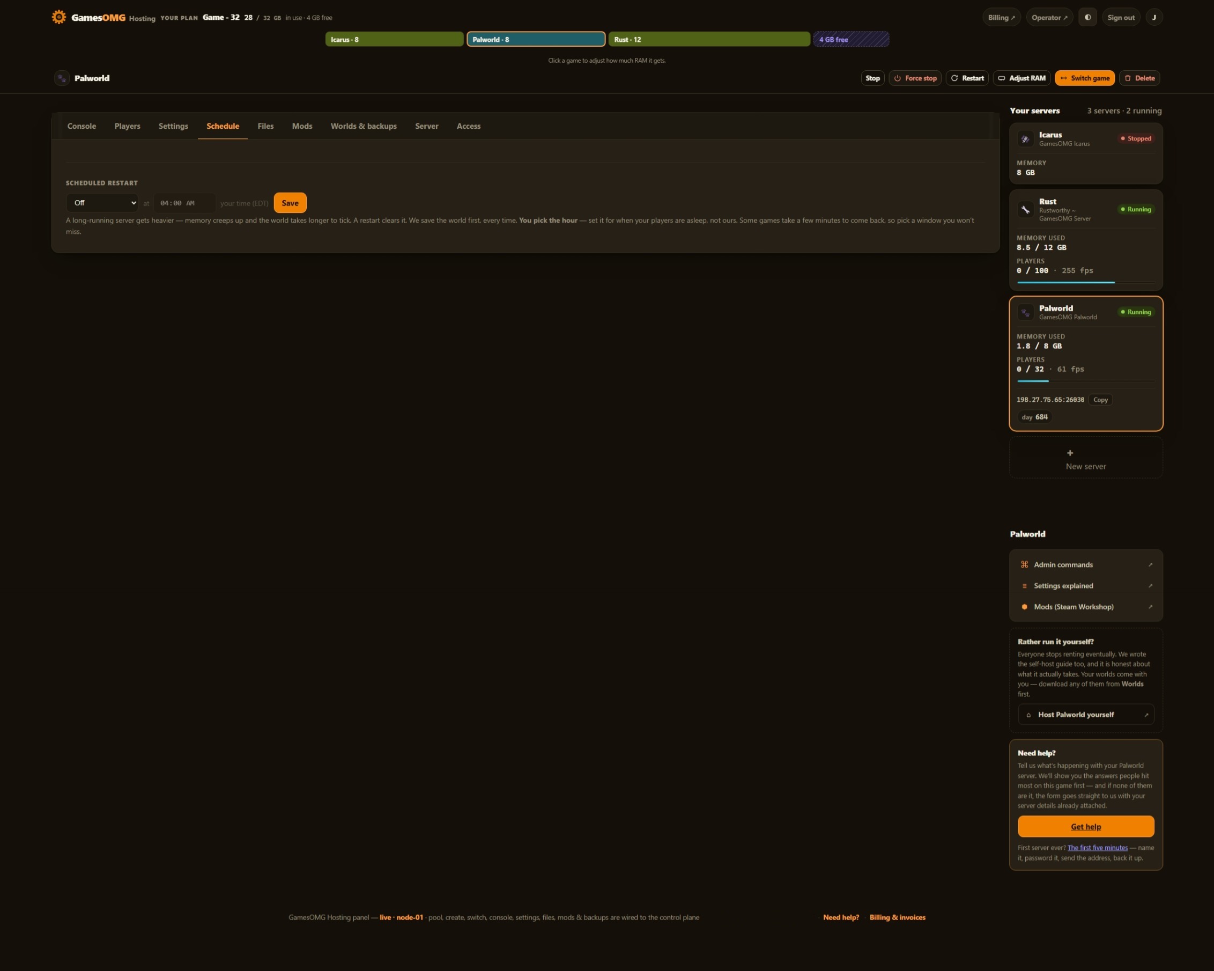The height and width of the screenshot is (971, 1214).
Task: Click the Rust "0 / 100" players value
Action: 1032,270
